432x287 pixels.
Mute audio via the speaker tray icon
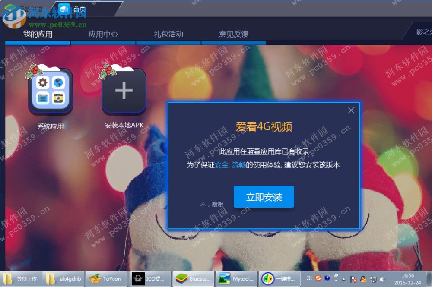(382, 279)
